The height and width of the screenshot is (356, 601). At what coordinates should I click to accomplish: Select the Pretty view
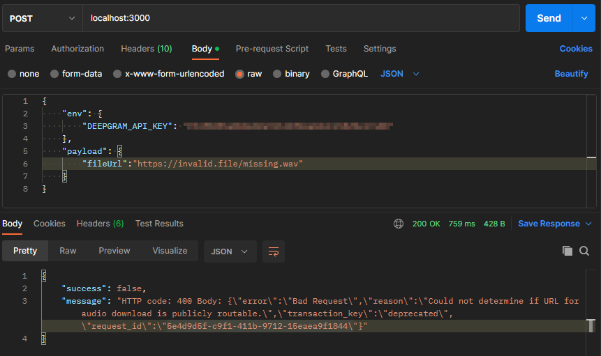tap(25, 251)
